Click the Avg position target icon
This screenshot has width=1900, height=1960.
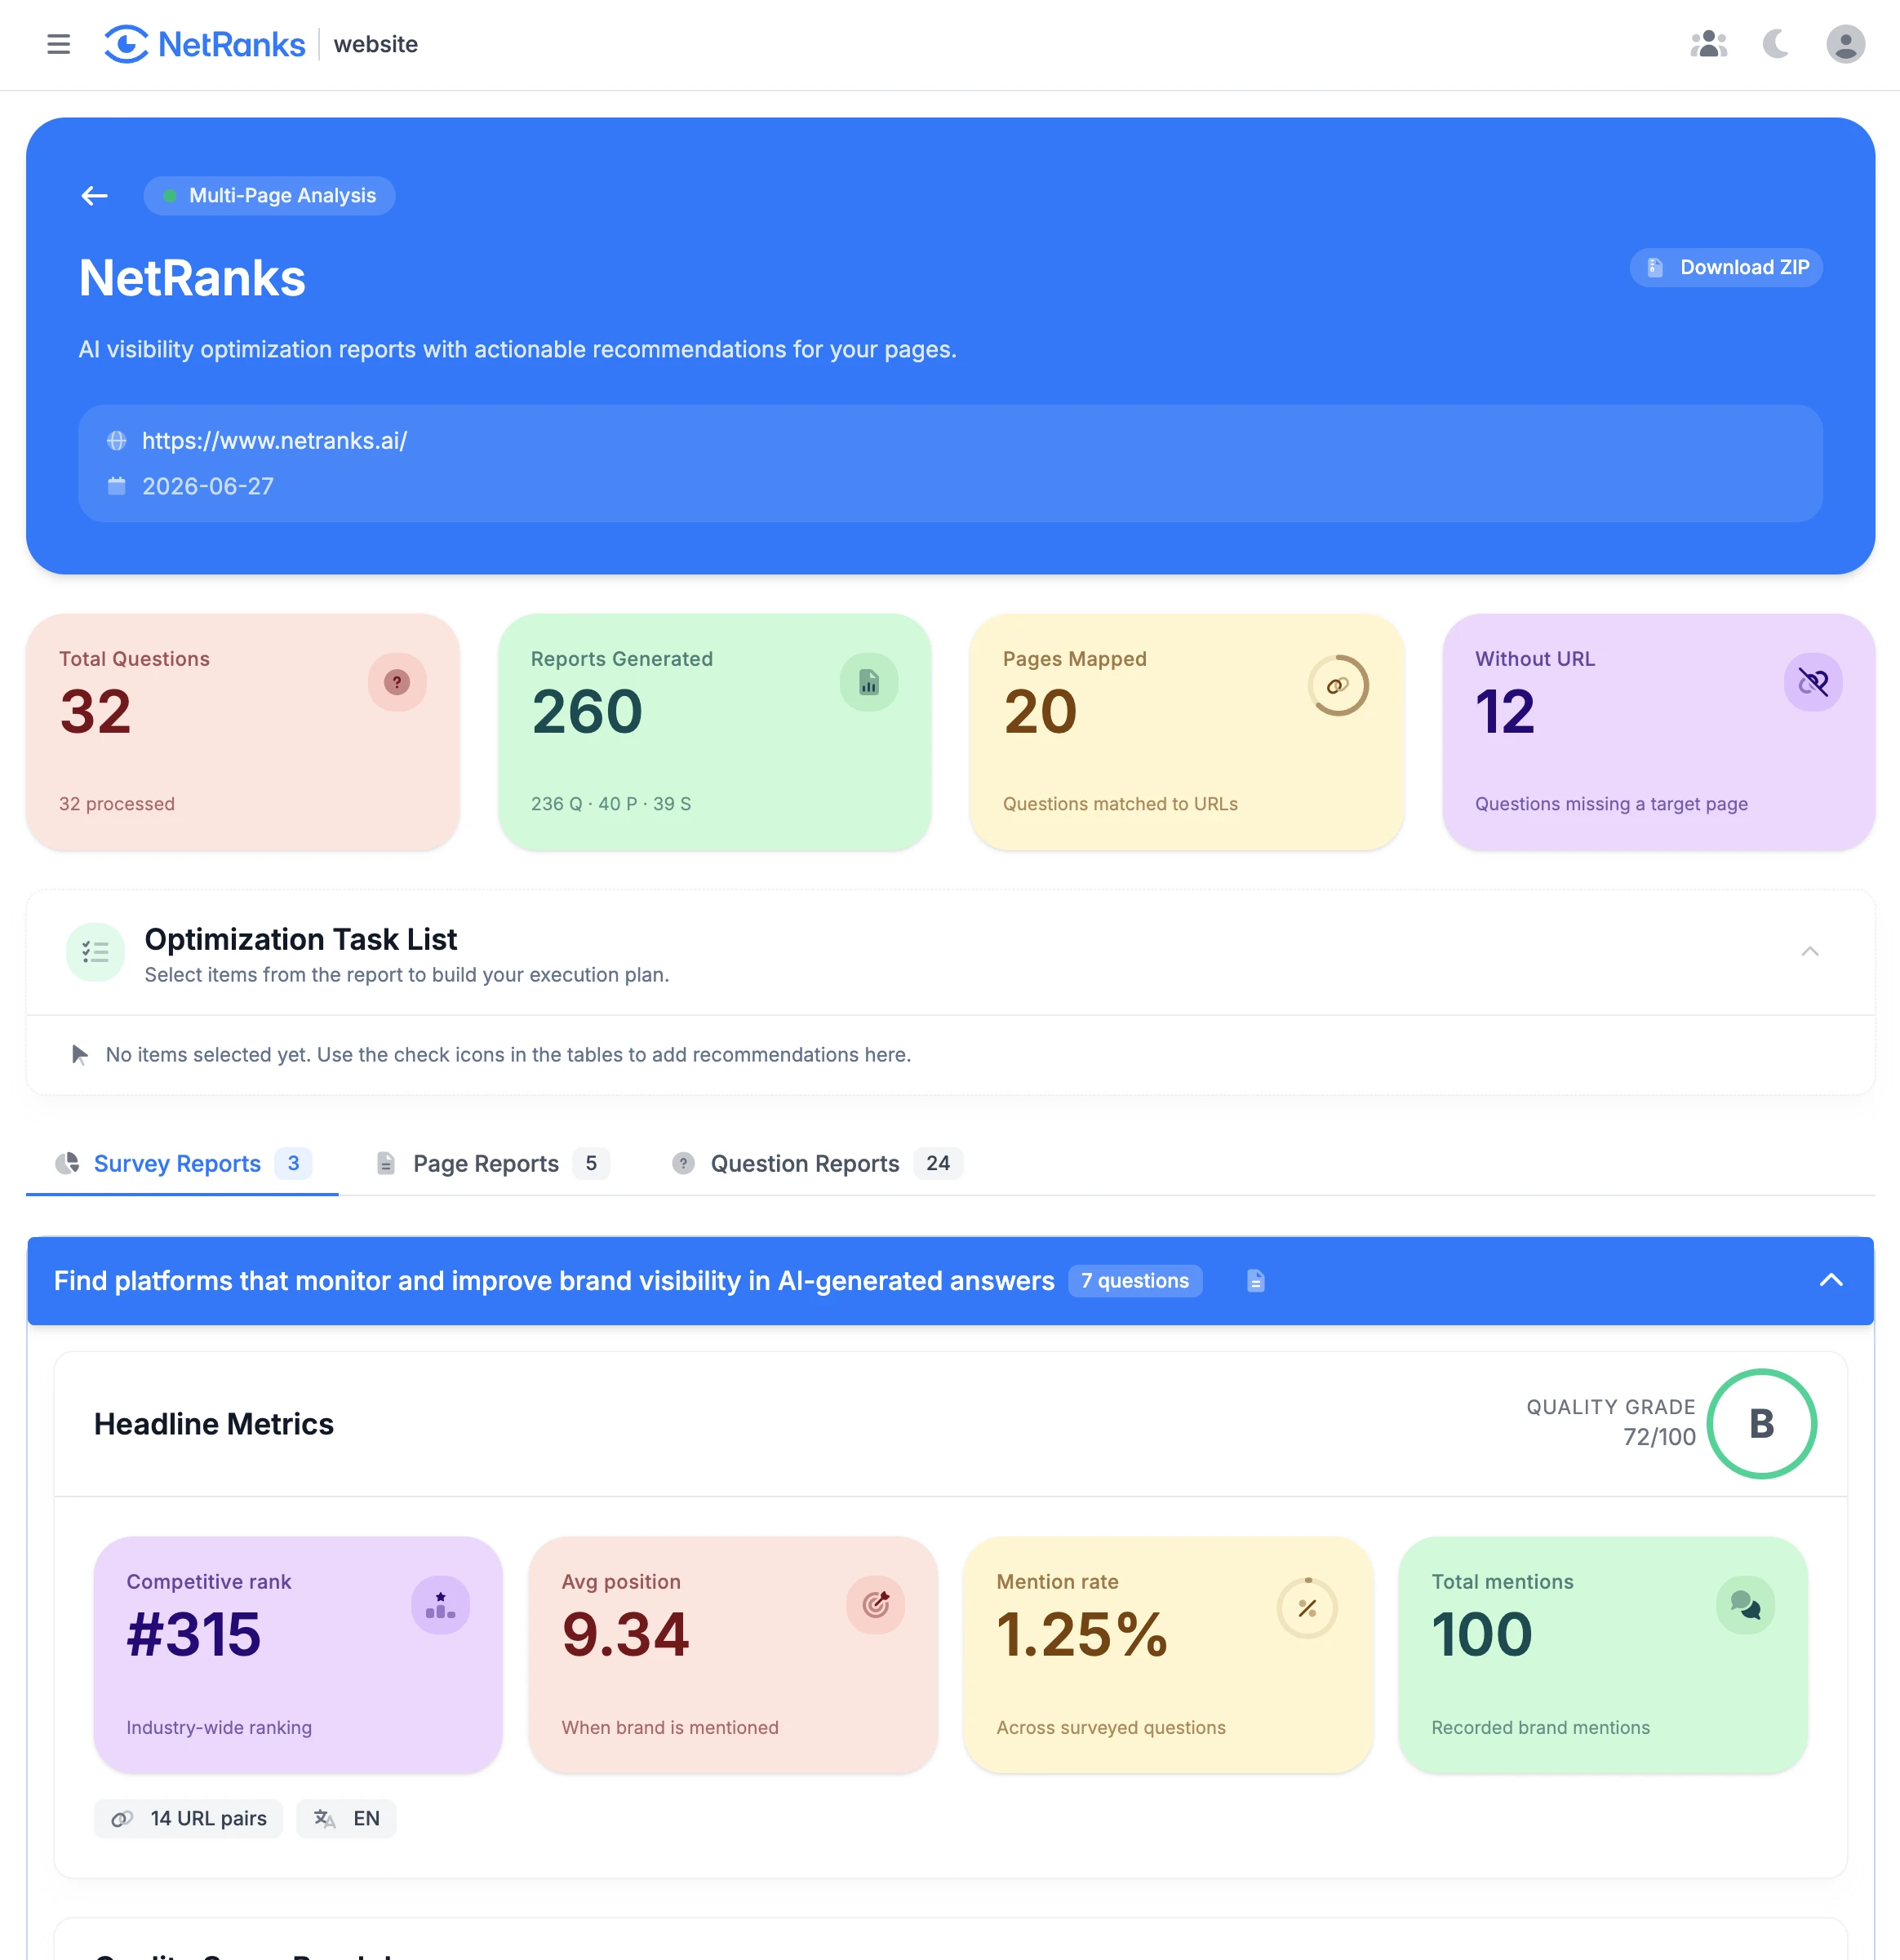[875, 1605]
